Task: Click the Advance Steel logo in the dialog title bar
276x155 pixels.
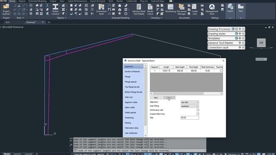Action: point(125,61)
